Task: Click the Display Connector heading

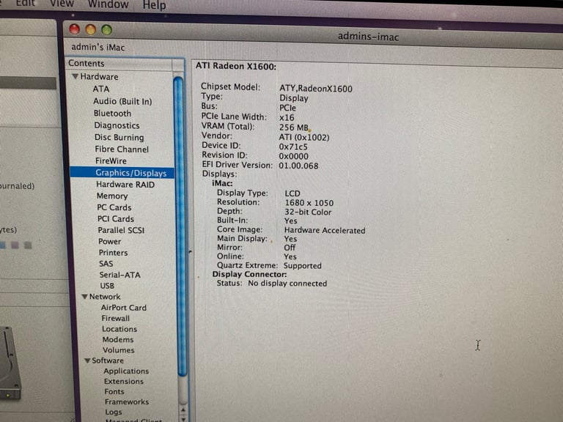Action: [x=249, y=275]
